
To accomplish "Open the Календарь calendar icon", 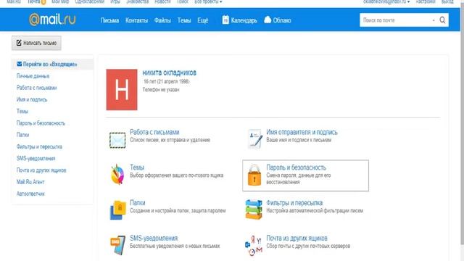I will (x=225, y=20).
